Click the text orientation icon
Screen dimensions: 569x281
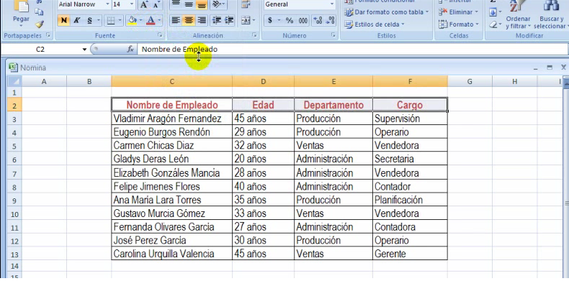[217, 4]
